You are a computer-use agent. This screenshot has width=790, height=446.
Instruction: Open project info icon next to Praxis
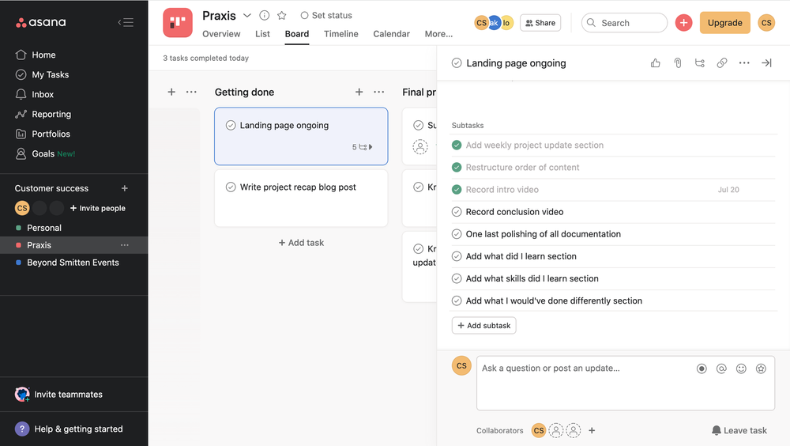pos(265,15)
